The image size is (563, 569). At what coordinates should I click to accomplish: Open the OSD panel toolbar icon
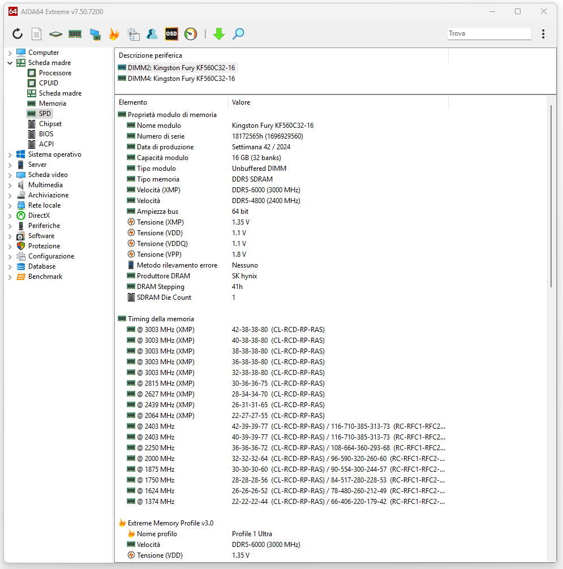171,34
